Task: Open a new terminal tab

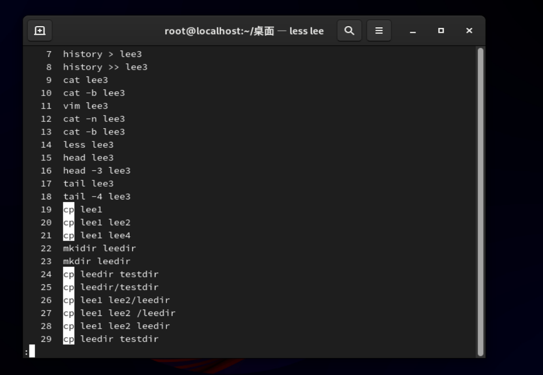Action: [x=40, y=31]
